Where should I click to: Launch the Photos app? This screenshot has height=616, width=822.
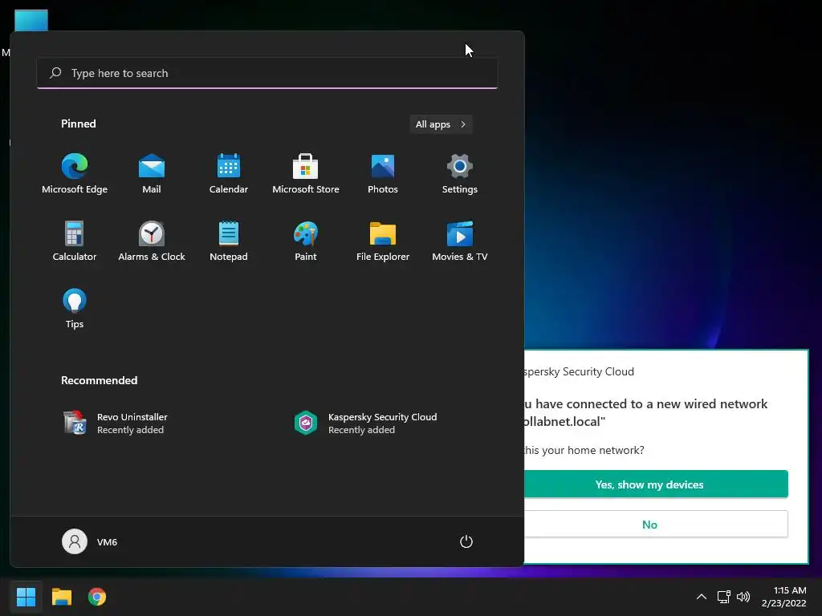coord(383,174)
